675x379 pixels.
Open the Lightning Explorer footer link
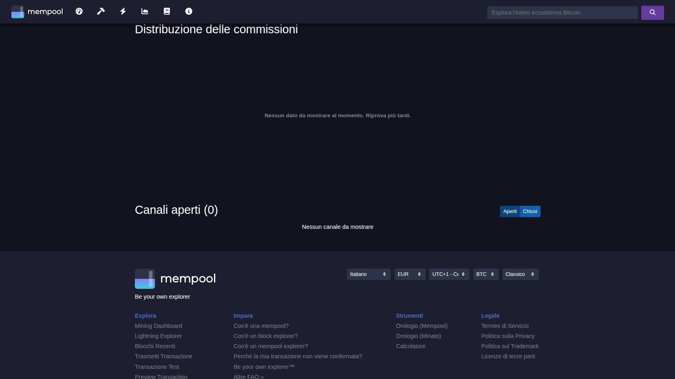click(x=158, y=336)
